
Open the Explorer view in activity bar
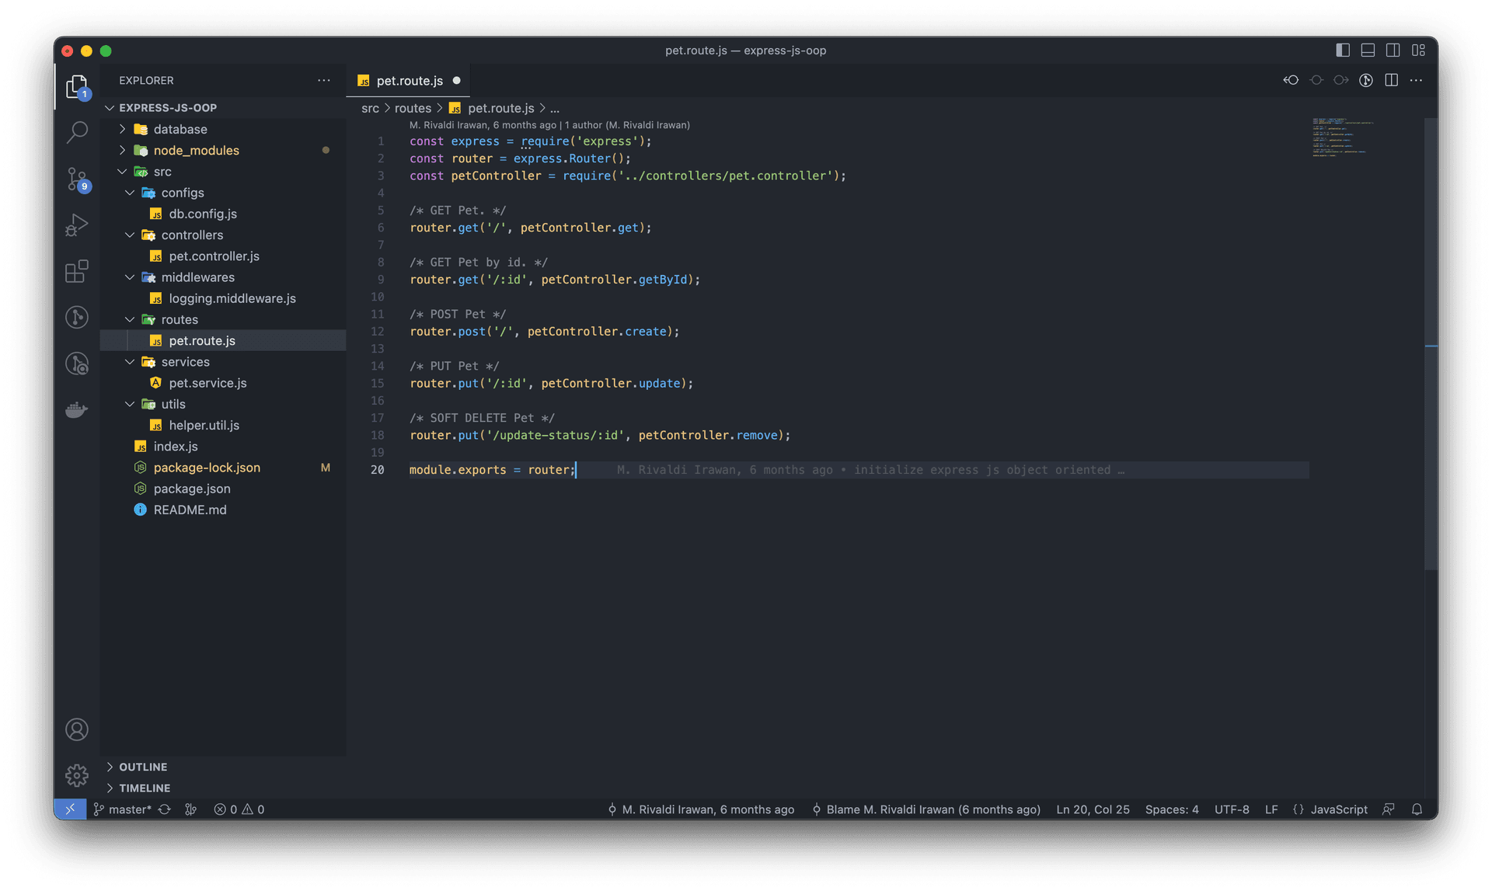pos(77,86)
